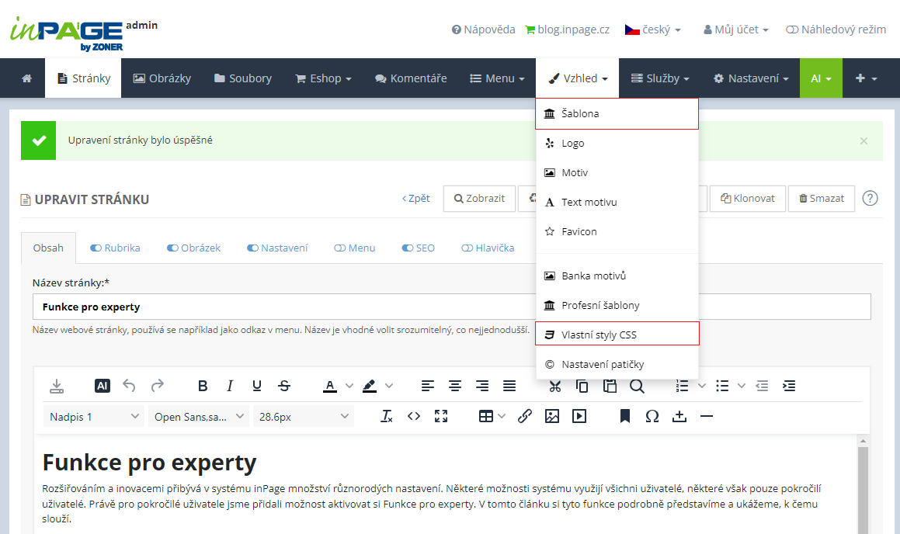This screenshot has height=534, width=900.
Task: Toggle italic text formatting
Action: tap(230, 386)
